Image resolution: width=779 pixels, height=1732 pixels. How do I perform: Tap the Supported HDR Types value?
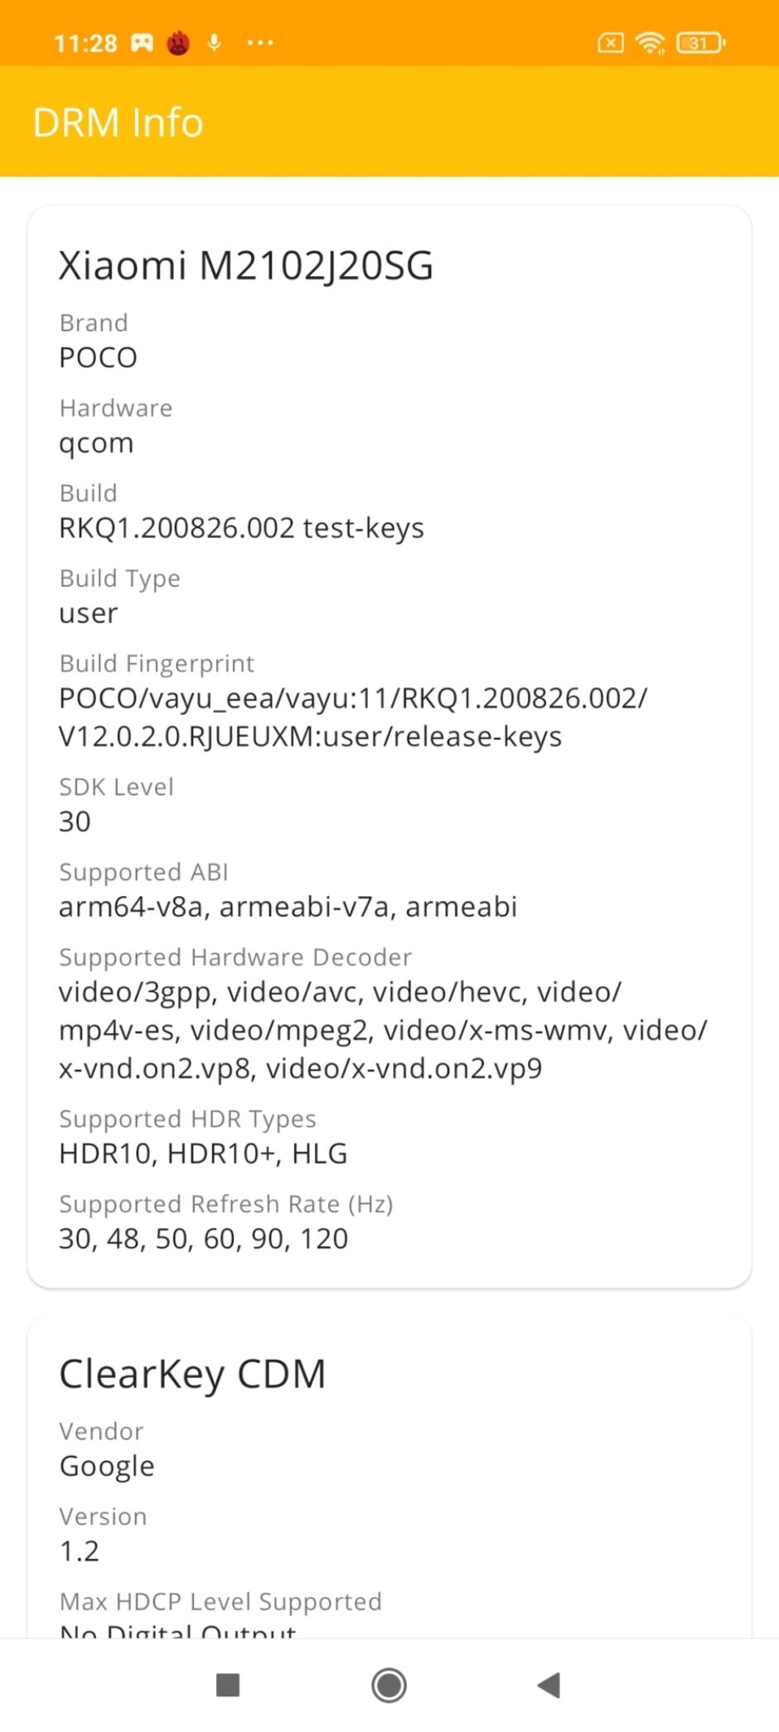pos(203,1153)
